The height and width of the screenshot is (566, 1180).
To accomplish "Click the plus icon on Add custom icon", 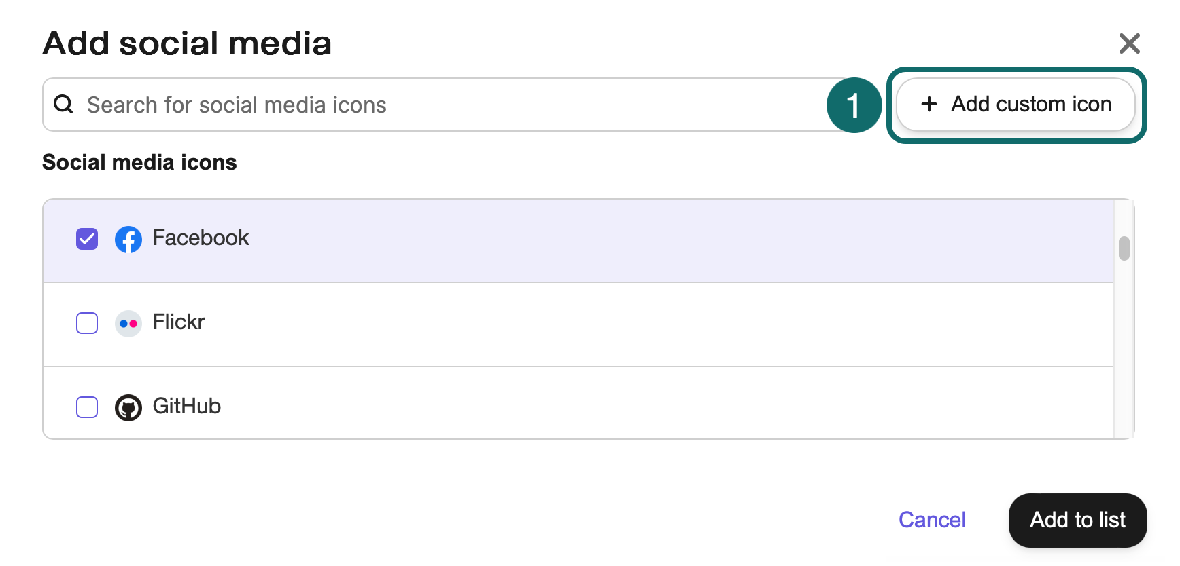I will (929, 104).
